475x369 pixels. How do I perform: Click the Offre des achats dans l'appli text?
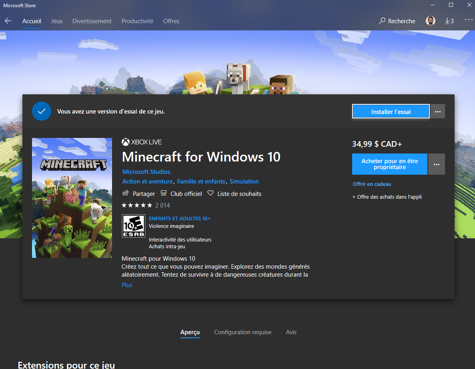coord(387,197)
